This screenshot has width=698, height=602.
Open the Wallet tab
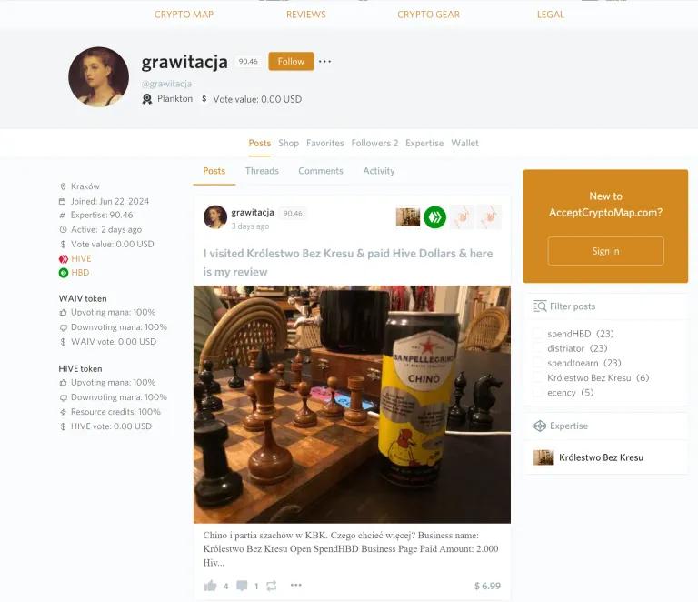(464, 144)
